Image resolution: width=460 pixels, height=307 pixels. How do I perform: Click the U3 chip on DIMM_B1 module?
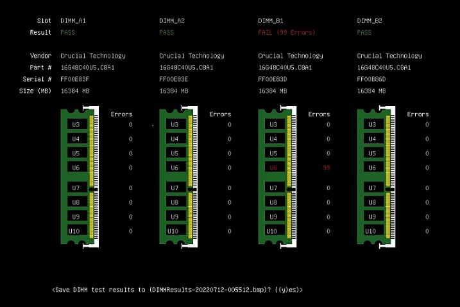tap(275, 124)
